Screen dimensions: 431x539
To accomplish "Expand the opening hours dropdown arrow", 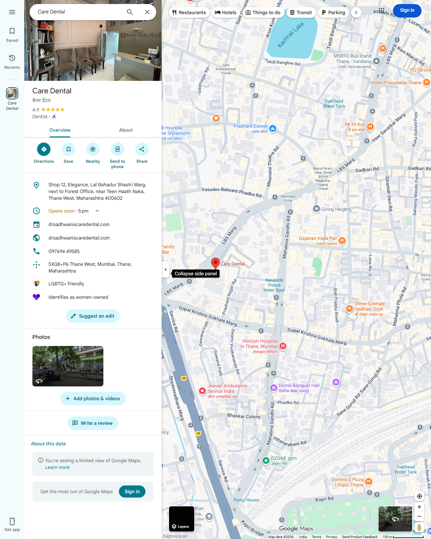I will [97, 211].
